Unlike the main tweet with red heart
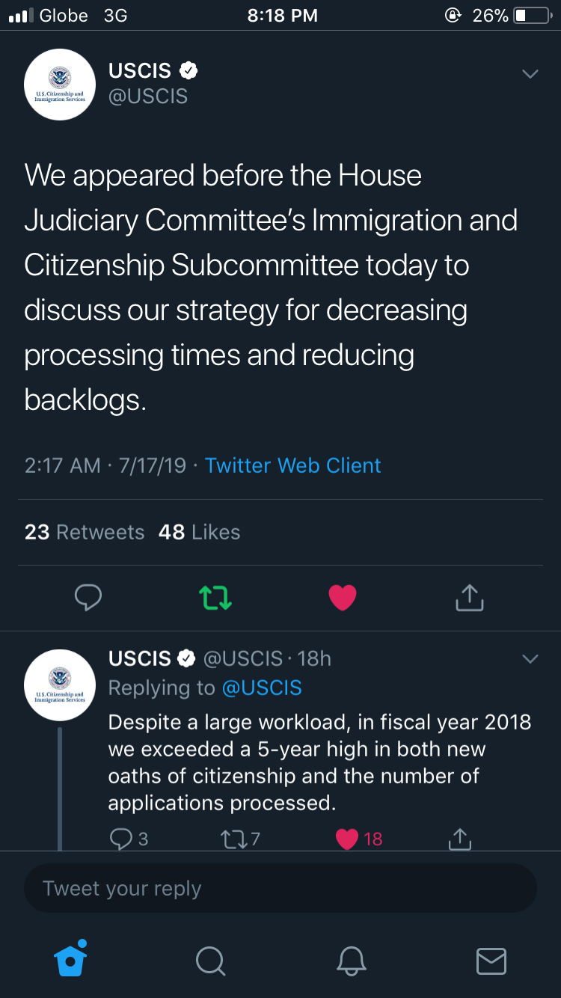Viewport: 561px width, 998px height. (343, 597)
